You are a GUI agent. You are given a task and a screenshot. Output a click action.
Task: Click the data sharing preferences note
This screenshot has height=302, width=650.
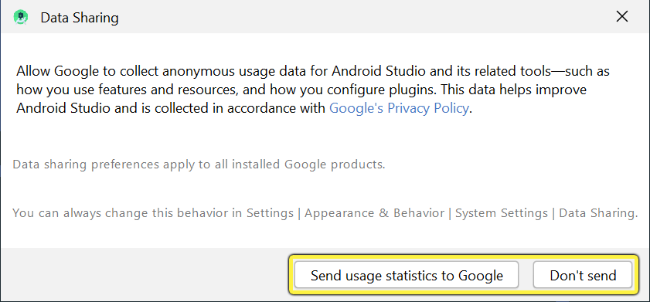[199, 165]
